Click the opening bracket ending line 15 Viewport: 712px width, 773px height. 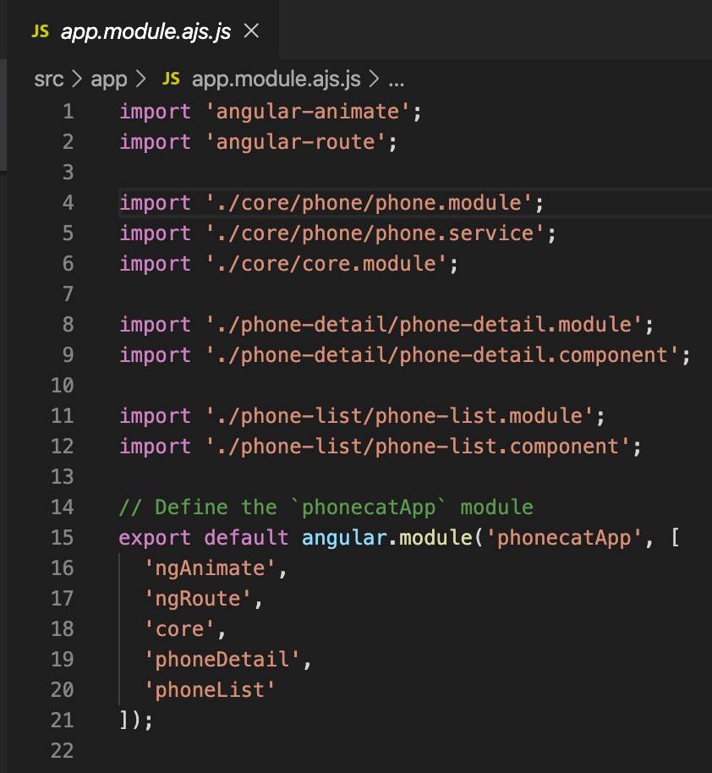click(x=676, y=537)
